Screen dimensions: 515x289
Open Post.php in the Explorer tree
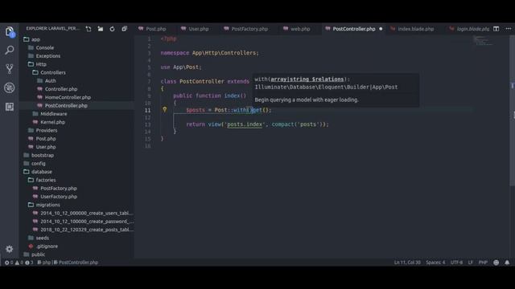[x=46, y=139]
